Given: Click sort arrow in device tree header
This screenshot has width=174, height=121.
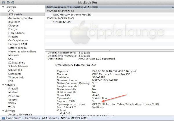Looking at the screenshot, I should [173, 7].
